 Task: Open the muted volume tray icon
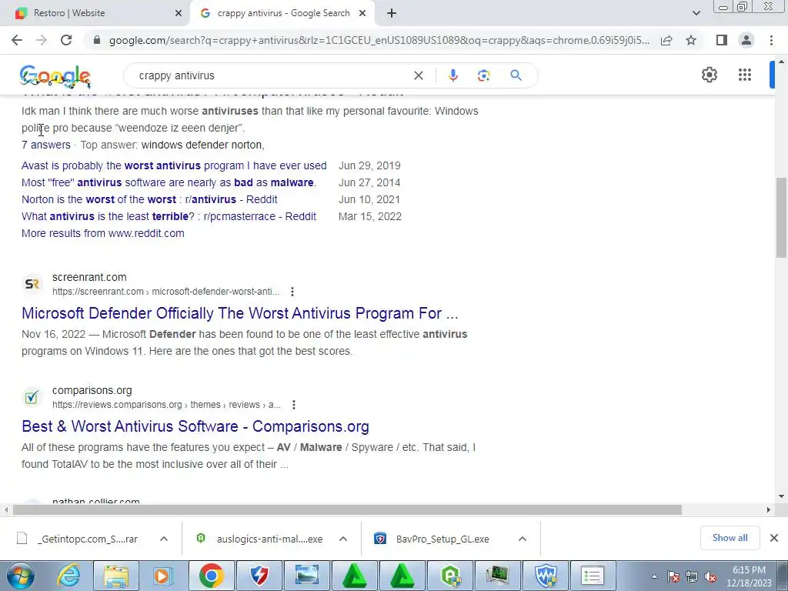(710, 577)
